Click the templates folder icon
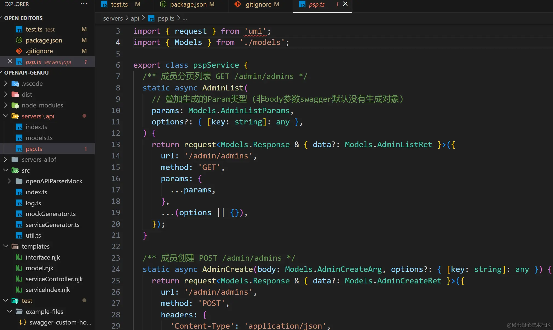 [15, 246]
